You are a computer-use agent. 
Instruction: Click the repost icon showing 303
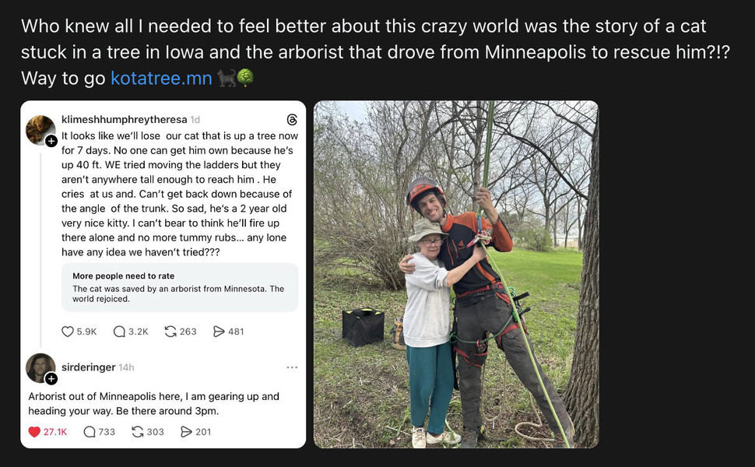138,432
